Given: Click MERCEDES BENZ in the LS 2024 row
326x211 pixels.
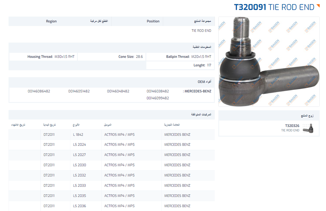Looking at the screenshot, I should [x=177, y=144].
